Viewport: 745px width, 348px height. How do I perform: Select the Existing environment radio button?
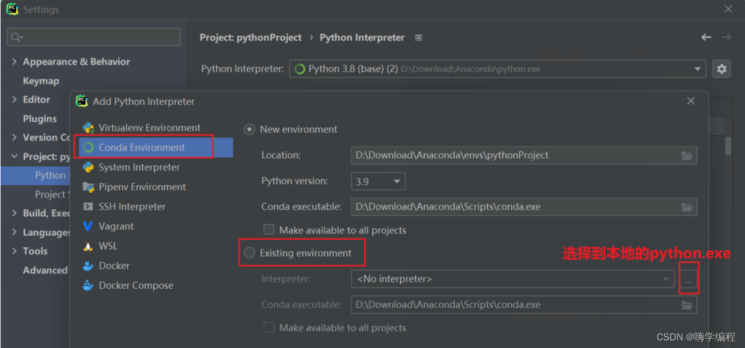(249, 253)
